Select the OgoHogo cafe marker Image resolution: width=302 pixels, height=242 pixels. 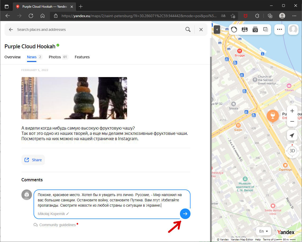[285, 165]
